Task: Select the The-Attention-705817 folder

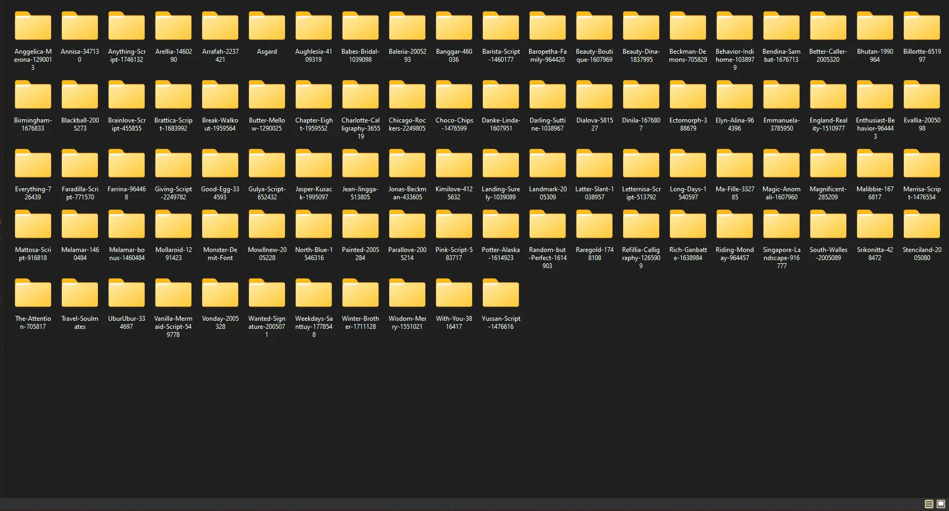Action: pos(33,304)
